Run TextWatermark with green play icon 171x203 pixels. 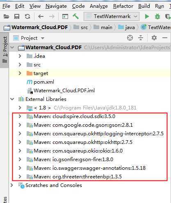point(147,16)
